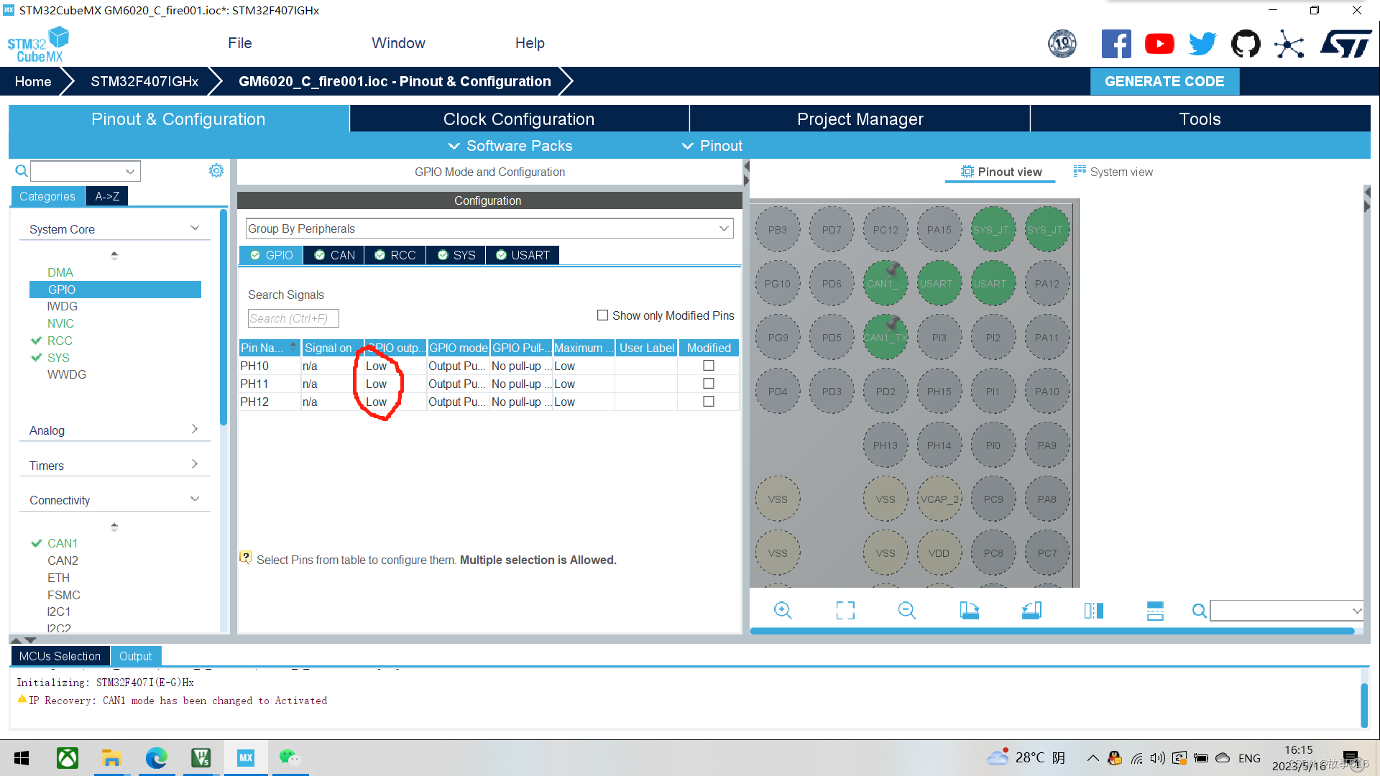The height and width of the screenshot is (776, 1380).
Task: Go to Home breadcrumb
Action: click(x=33, y=81)
